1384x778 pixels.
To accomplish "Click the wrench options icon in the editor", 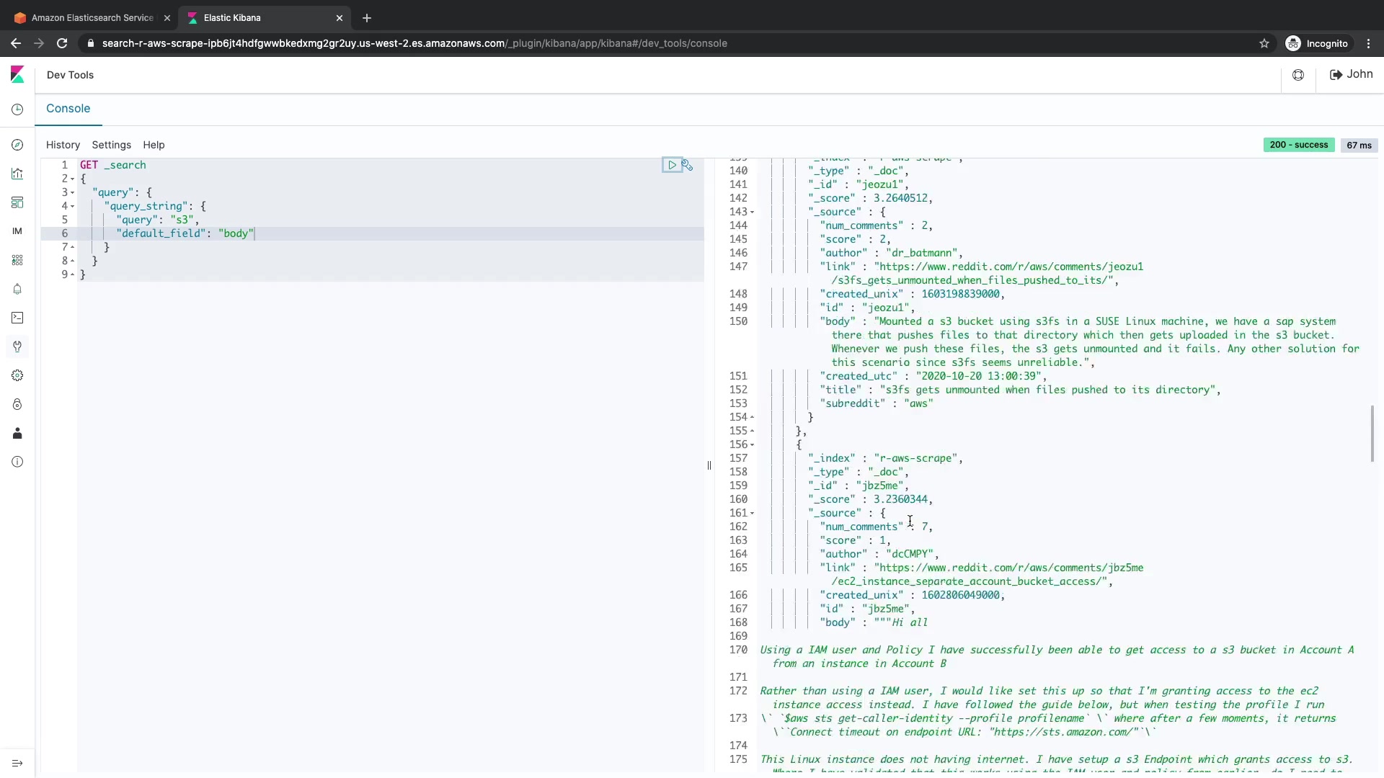I will pos(688,165).
